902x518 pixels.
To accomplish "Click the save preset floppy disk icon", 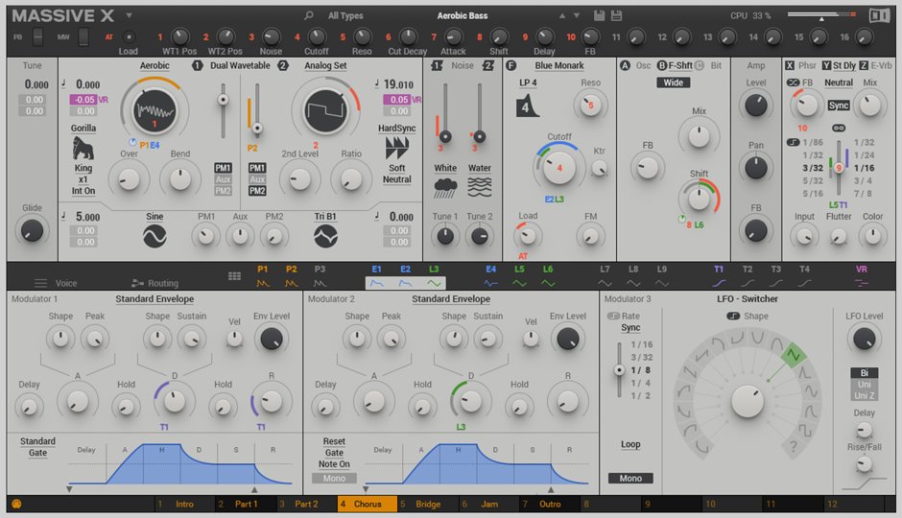I will click(x=599, y=15).
